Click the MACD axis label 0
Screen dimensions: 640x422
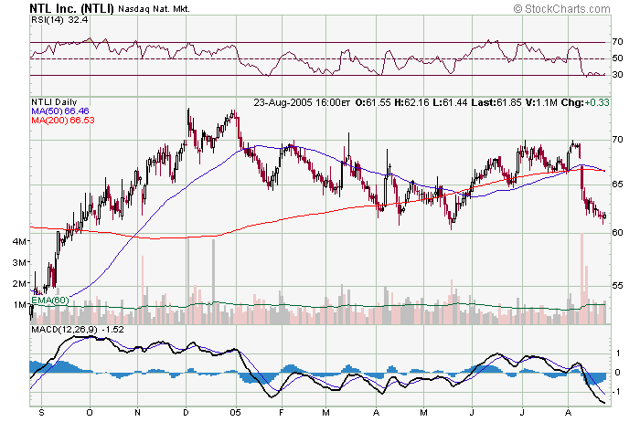coord(618,373)
